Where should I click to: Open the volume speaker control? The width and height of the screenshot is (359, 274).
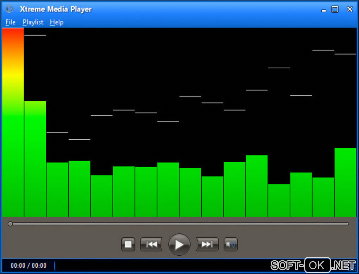231,244
